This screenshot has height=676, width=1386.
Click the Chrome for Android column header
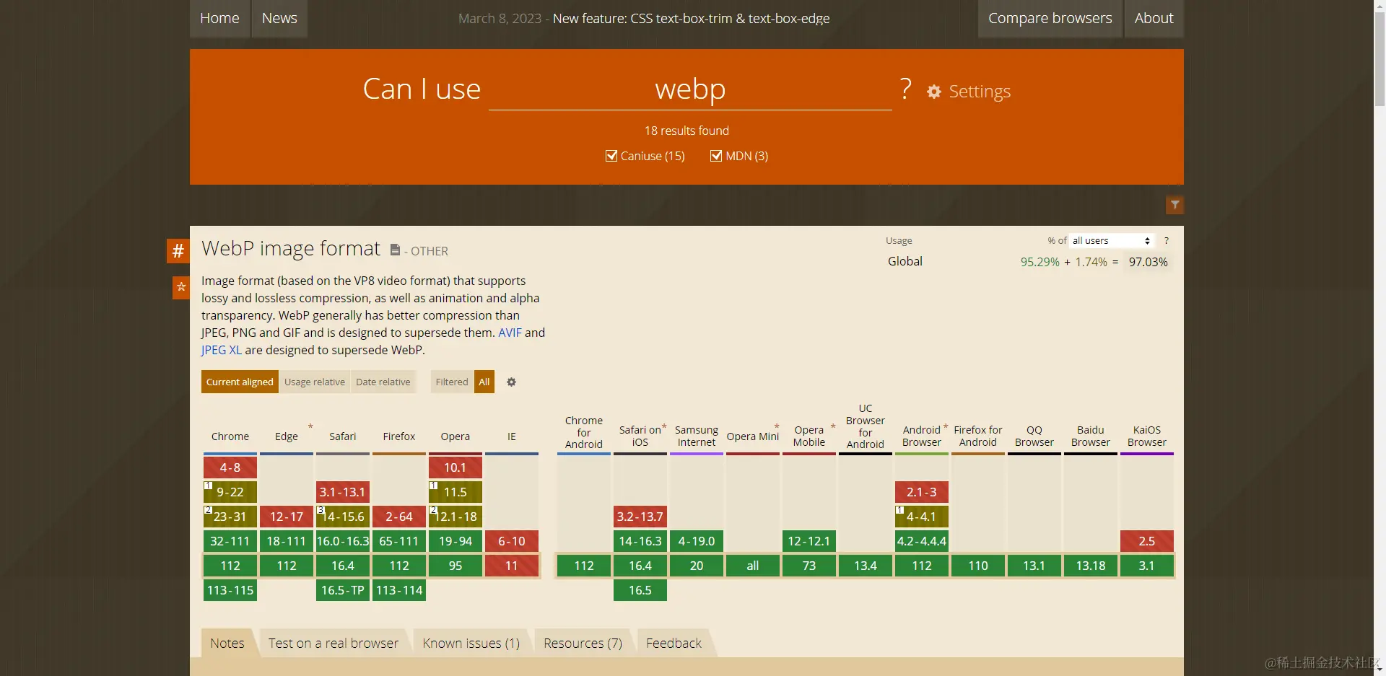click(x=584, y=432)
